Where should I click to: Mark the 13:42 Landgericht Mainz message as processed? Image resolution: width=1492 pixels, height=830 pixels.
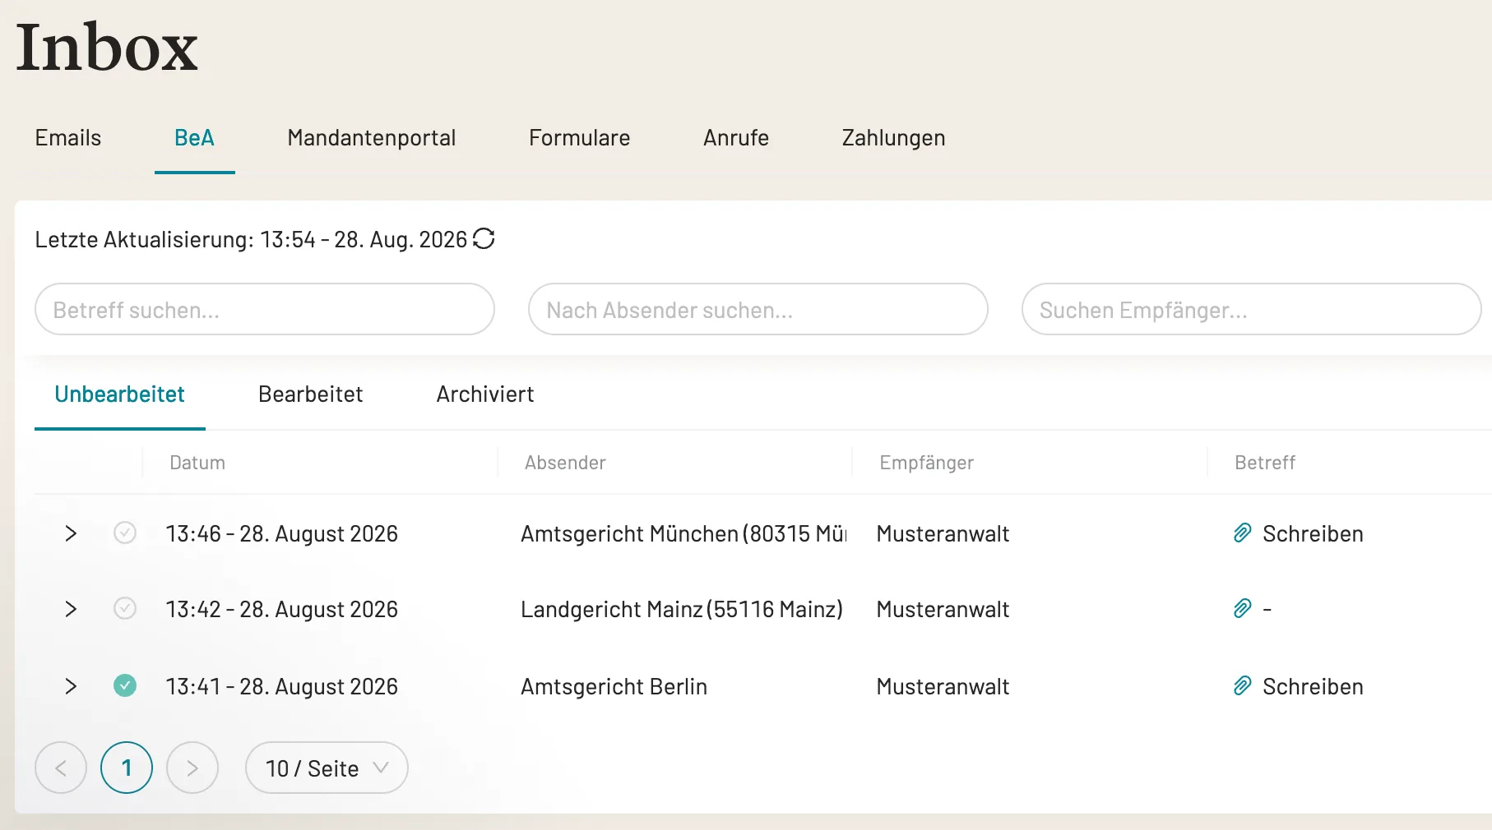click(x=125, y=608)
